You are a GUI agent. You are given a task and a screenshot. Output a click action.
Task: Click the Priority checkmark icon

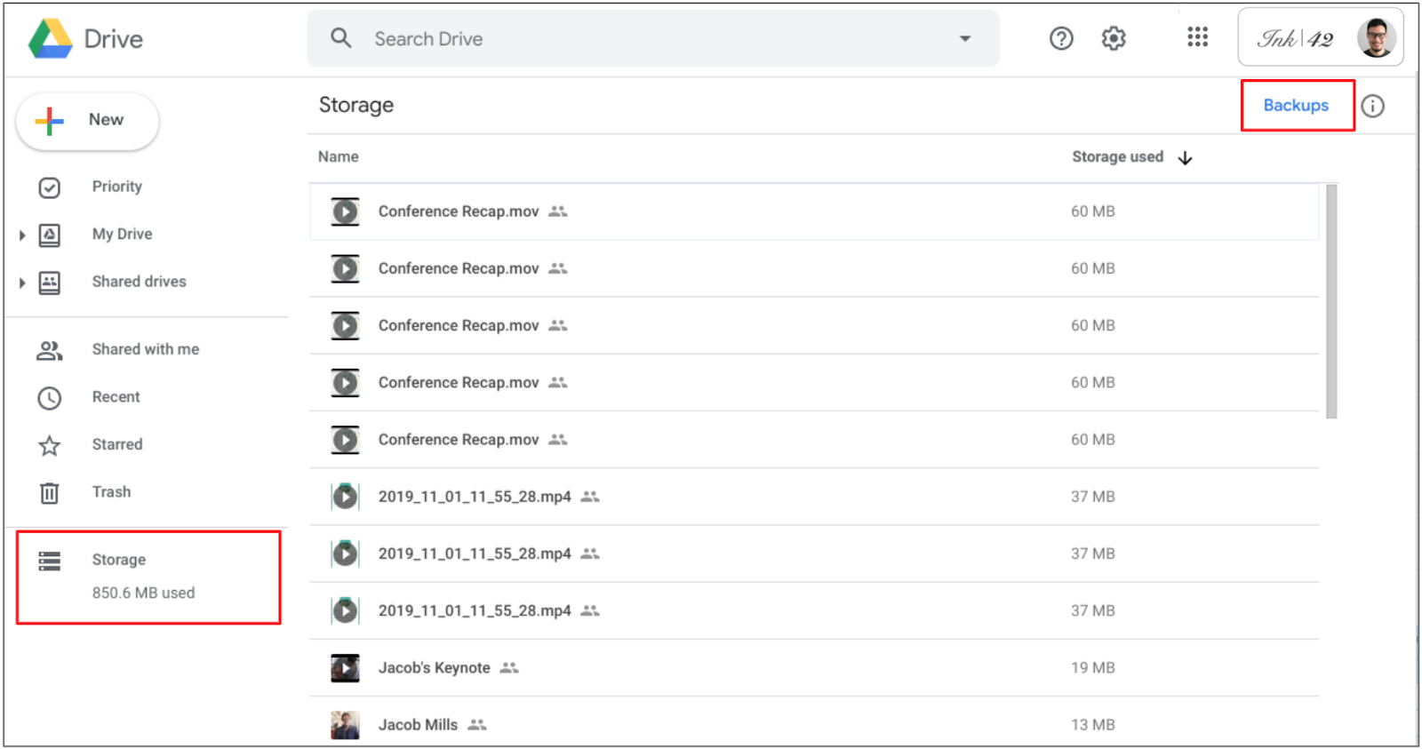pos(50,187)
